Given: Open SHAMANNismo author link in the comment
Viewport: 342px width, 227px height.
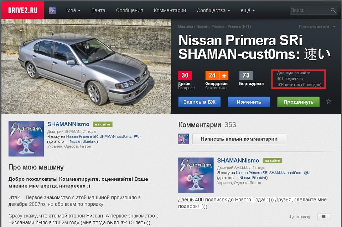Looking at the screenshot, I should (238, 161).
